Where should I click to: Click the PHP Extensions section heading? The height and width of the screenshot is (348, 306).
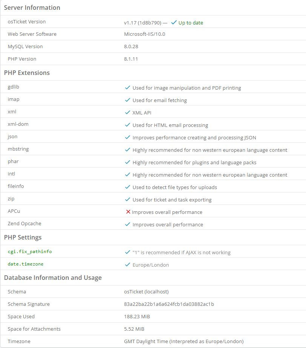pos(27,73)
